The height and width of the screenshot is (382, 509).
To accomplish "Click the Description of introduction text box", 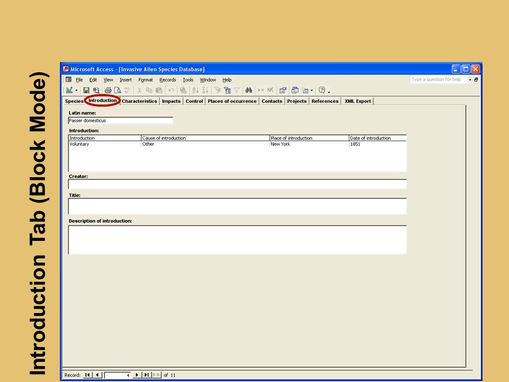I will coord(238,240).
